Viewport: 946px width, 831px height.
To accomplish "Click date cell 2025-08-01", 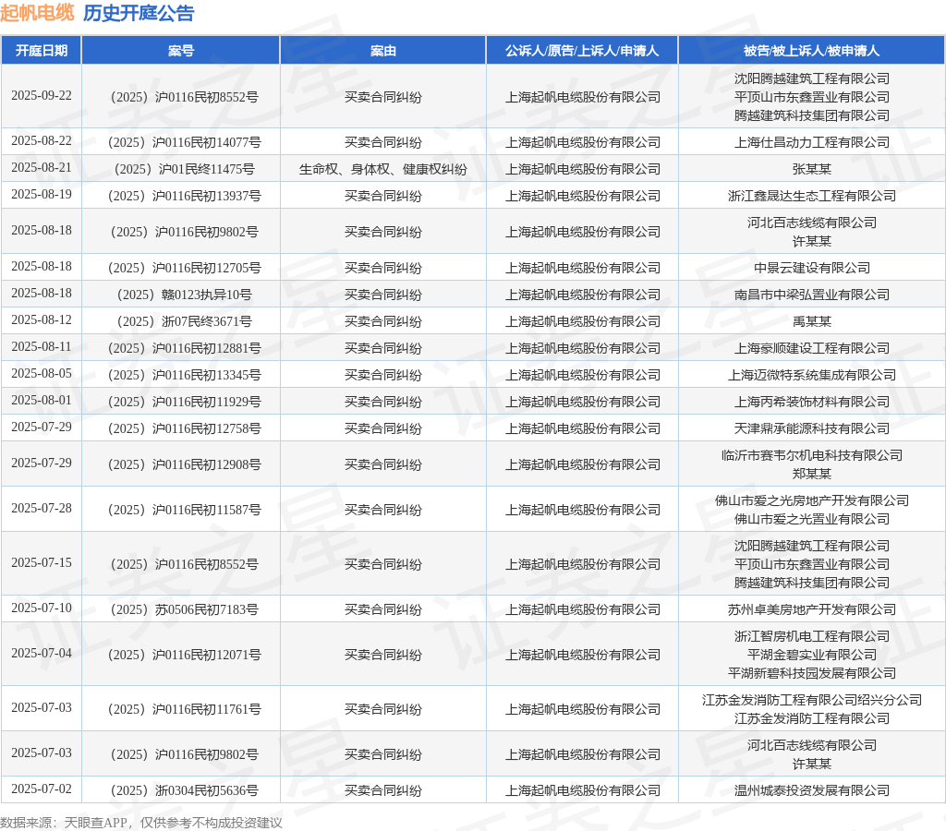I will [x=41, y=401].
